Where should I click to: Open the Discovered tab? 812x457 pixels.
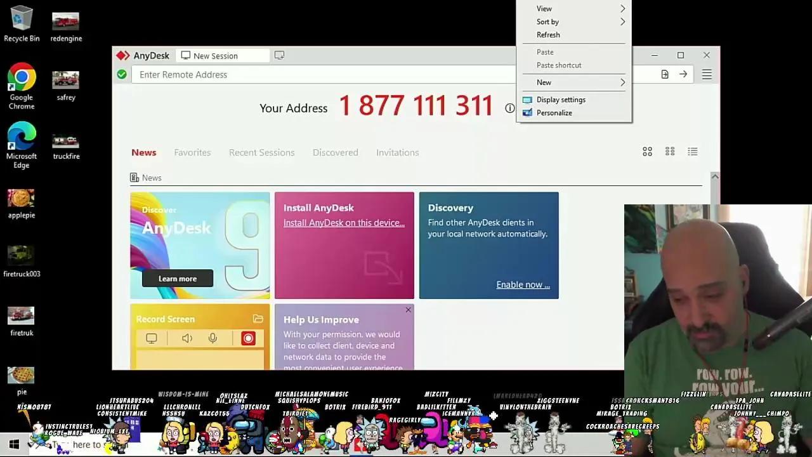(x=336, y=152)
